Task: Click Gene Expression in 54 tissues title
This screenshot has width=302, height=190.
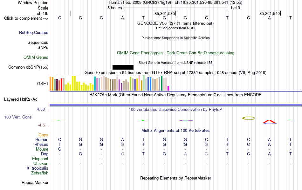Action: pyautogui.click(x=175, y=72)
